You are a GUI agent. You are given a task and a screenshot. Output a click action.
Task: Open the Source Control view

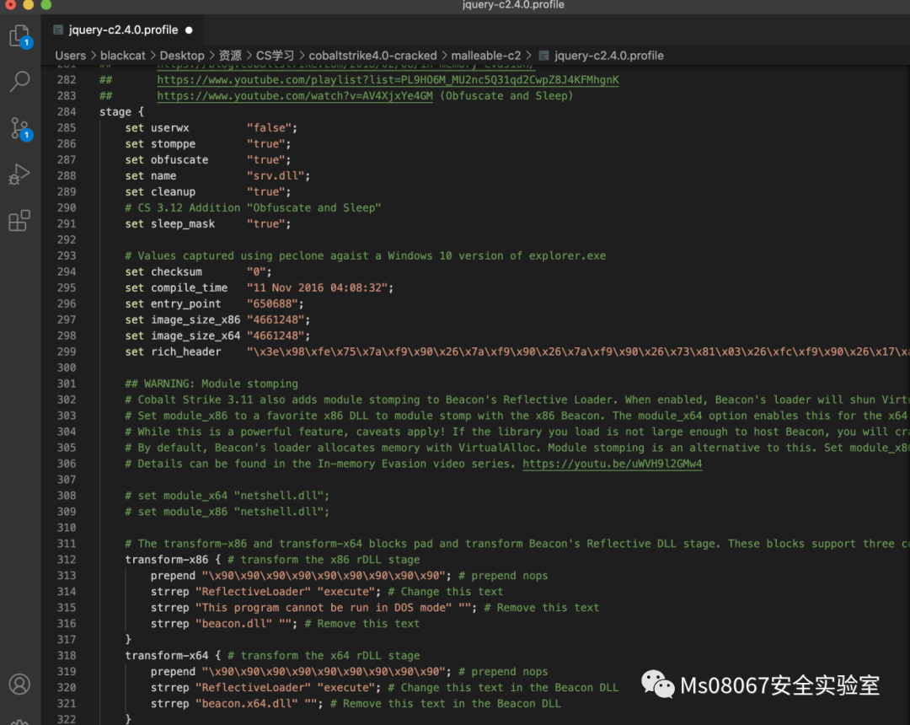19,128
